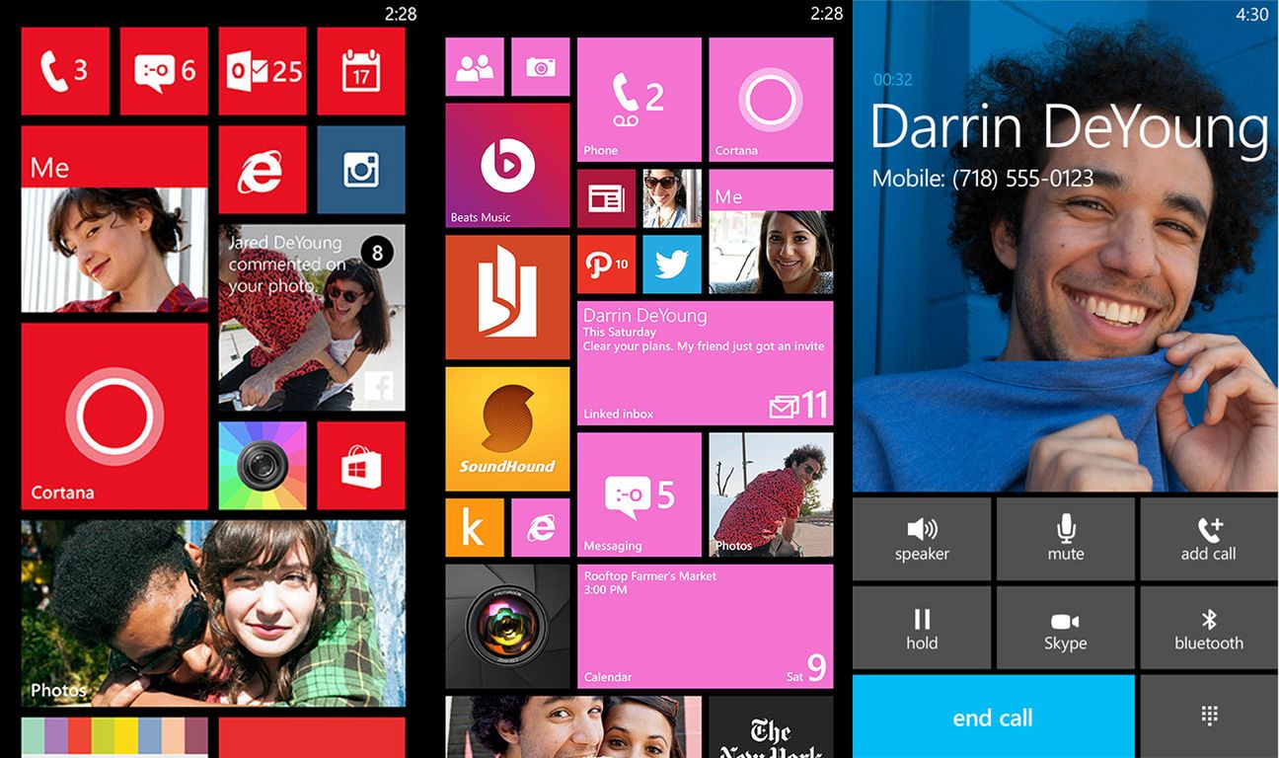Select the 00:32 call duration timer
Image resolution: width=1279 pixels, height=758 pixels.
893,80
